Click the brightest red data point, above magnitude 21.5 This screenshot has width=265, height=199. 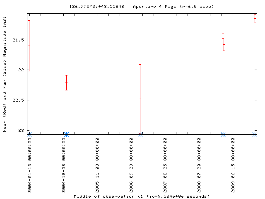[x=255, y=18]
